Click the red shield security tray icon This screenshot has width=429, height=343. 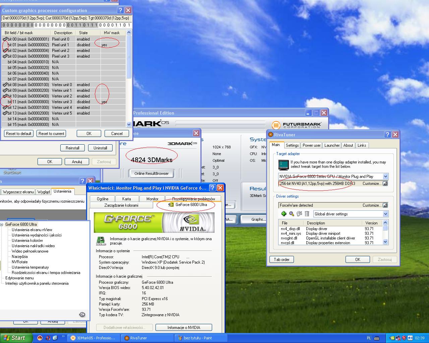coord(404,338)
